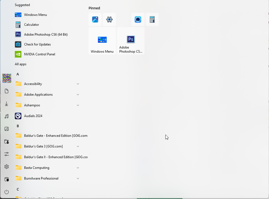
Task: Click the letter C group header
Action: 18,189
